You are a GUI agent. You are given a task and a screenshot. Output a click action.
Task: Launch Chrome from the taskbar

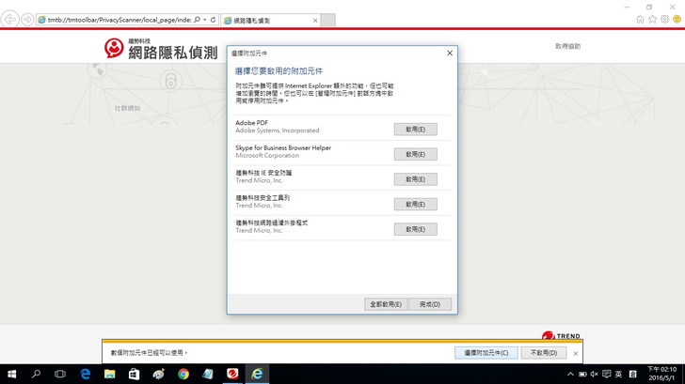pyautogui.click(x=183, y=374)
